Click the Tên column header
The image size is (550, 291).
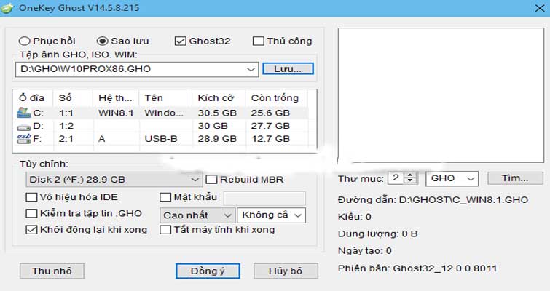coord(165,97)
